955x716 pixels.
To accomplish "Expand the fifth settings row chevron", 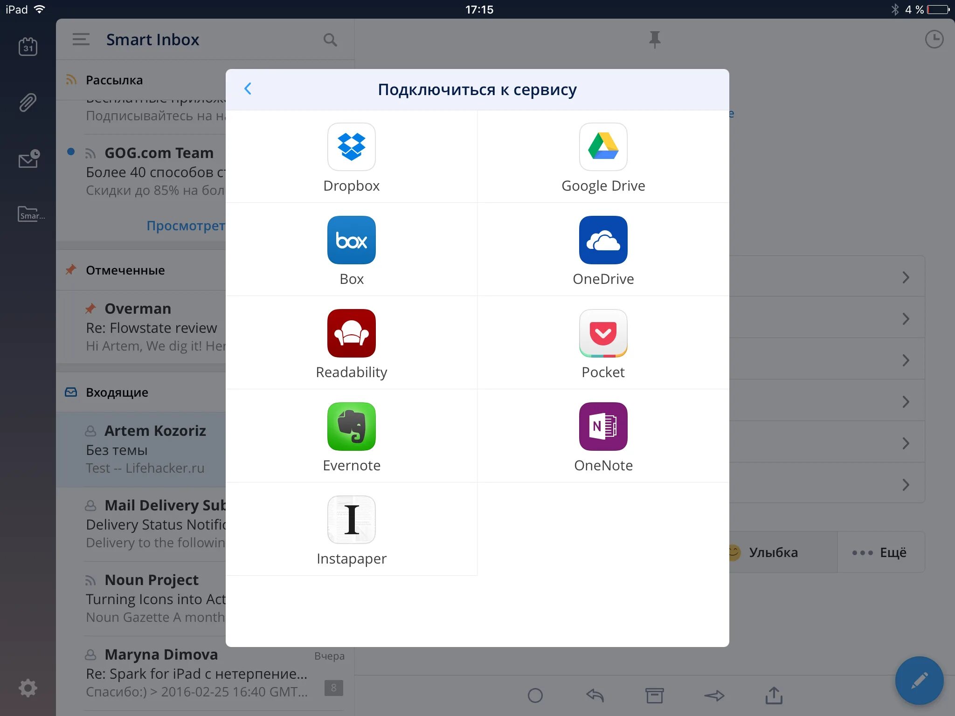I will (x=906, y=443).
